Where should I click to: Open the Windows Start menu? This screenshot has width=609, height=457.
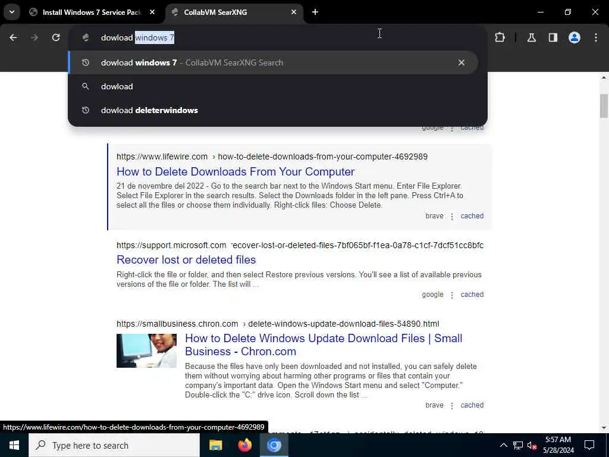click(14, 445)
